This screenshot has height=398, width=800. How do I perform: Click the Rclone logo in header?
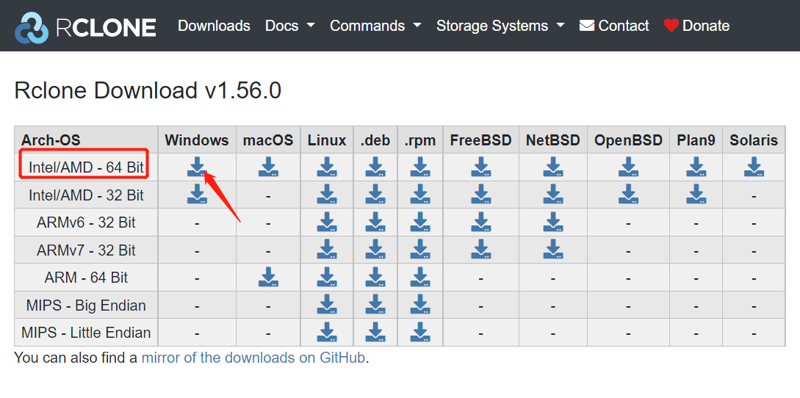[x=85, y=26]
